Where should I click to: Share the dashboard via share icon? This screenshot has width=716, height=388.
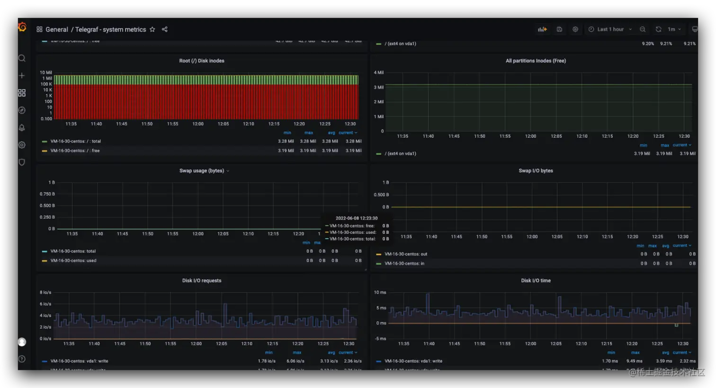pos(165,29)
